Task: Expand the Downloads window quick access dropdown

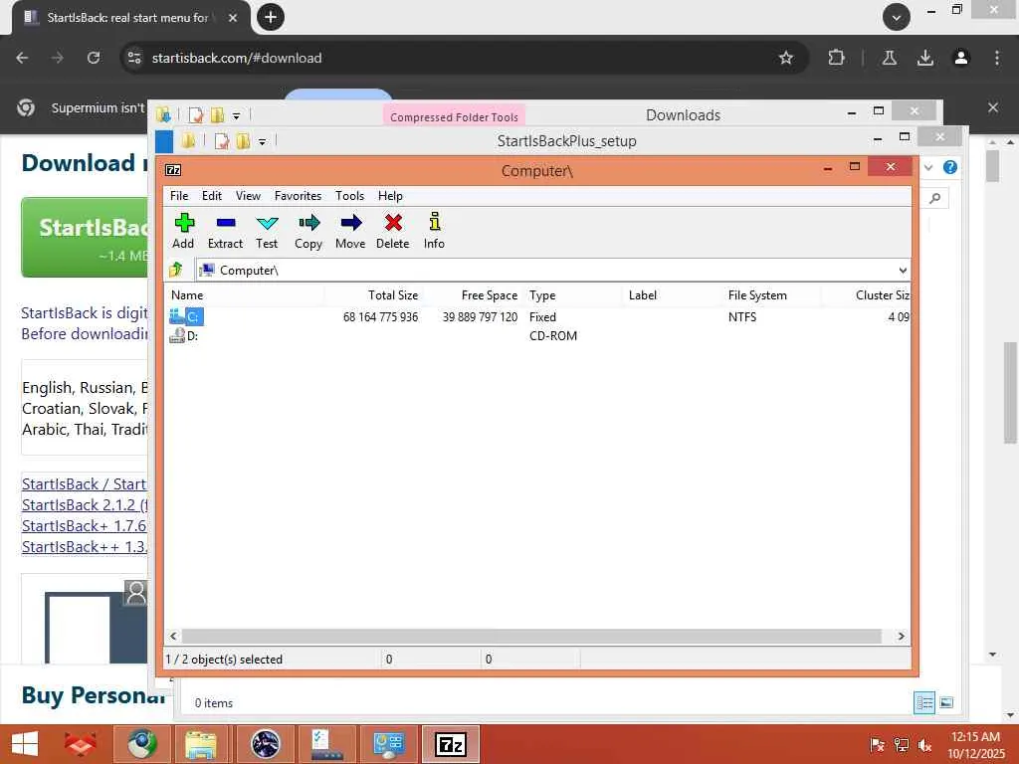Action: pyautogui.click(x=237, y=115)
